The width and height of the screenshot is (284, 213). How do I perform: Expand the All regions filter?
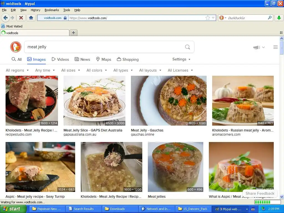click(x=17, y=70)
